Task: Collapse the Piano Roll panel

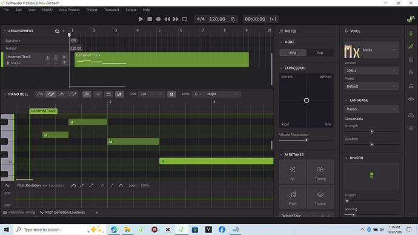Action: 5,94
